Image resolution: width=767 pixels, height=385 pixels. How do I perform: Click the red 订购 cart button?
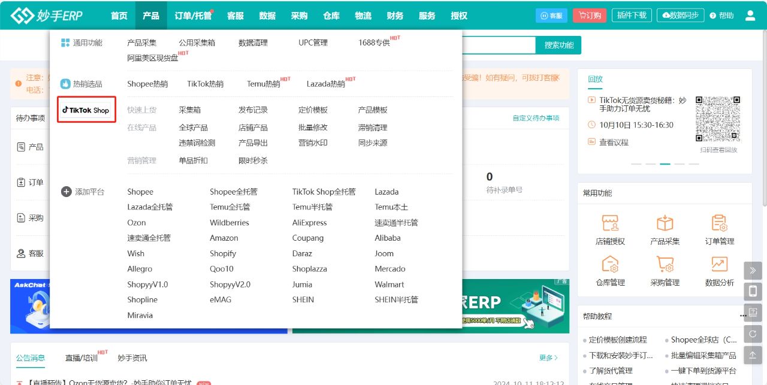tap(590, 16)
